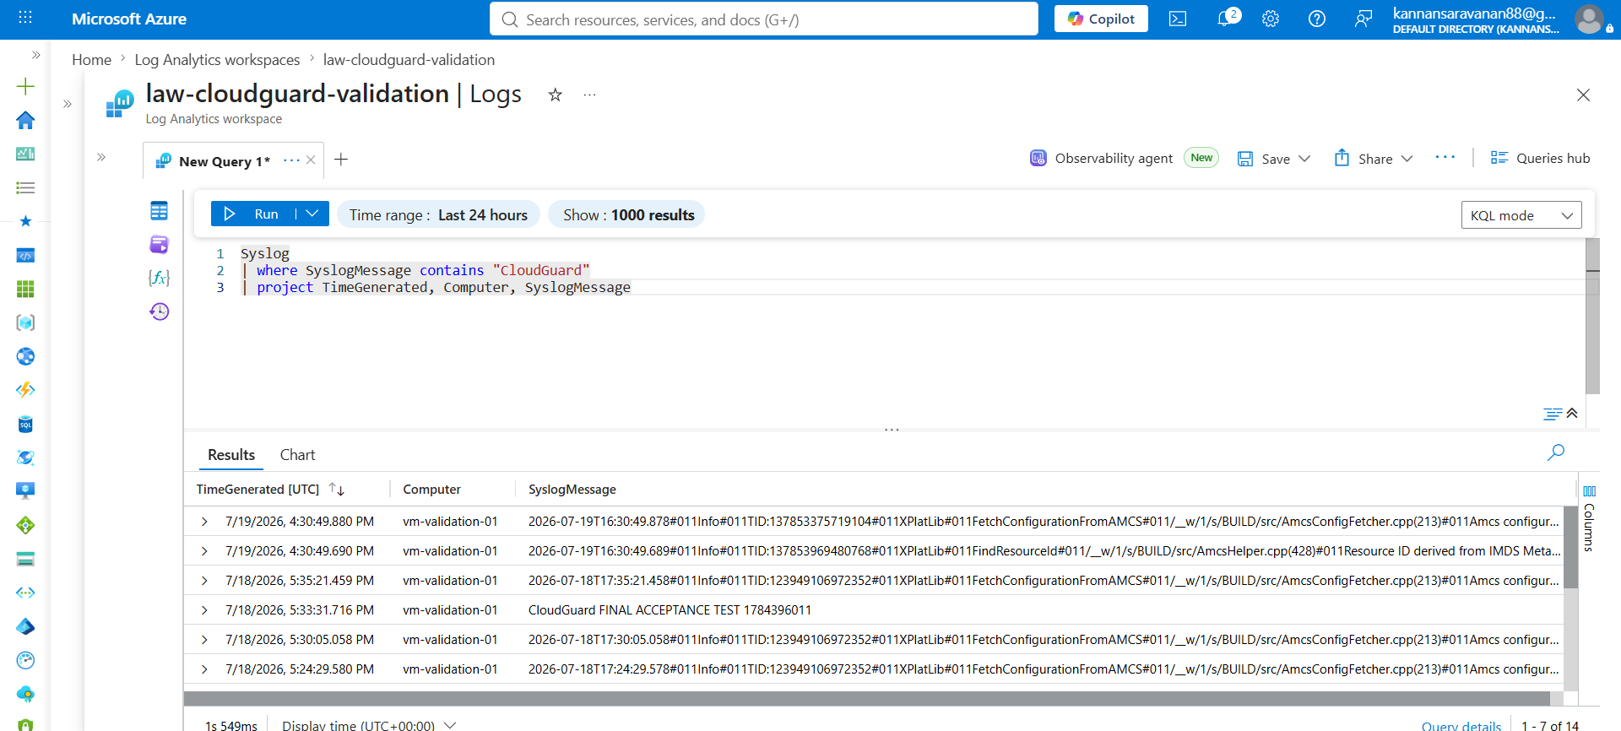
Task: Open Tables panel icon in query sidebar
Action: pos(159,211)
